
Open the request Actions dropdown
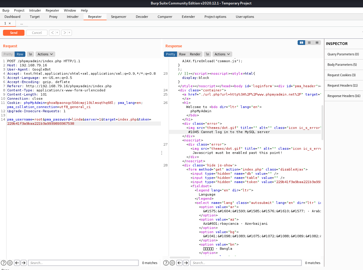[45, 54]
